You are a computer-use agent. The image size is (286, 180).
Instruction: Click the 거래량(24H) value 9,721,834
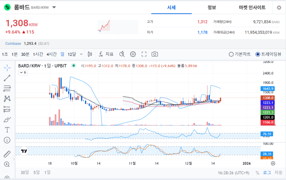tap(262, 22)
